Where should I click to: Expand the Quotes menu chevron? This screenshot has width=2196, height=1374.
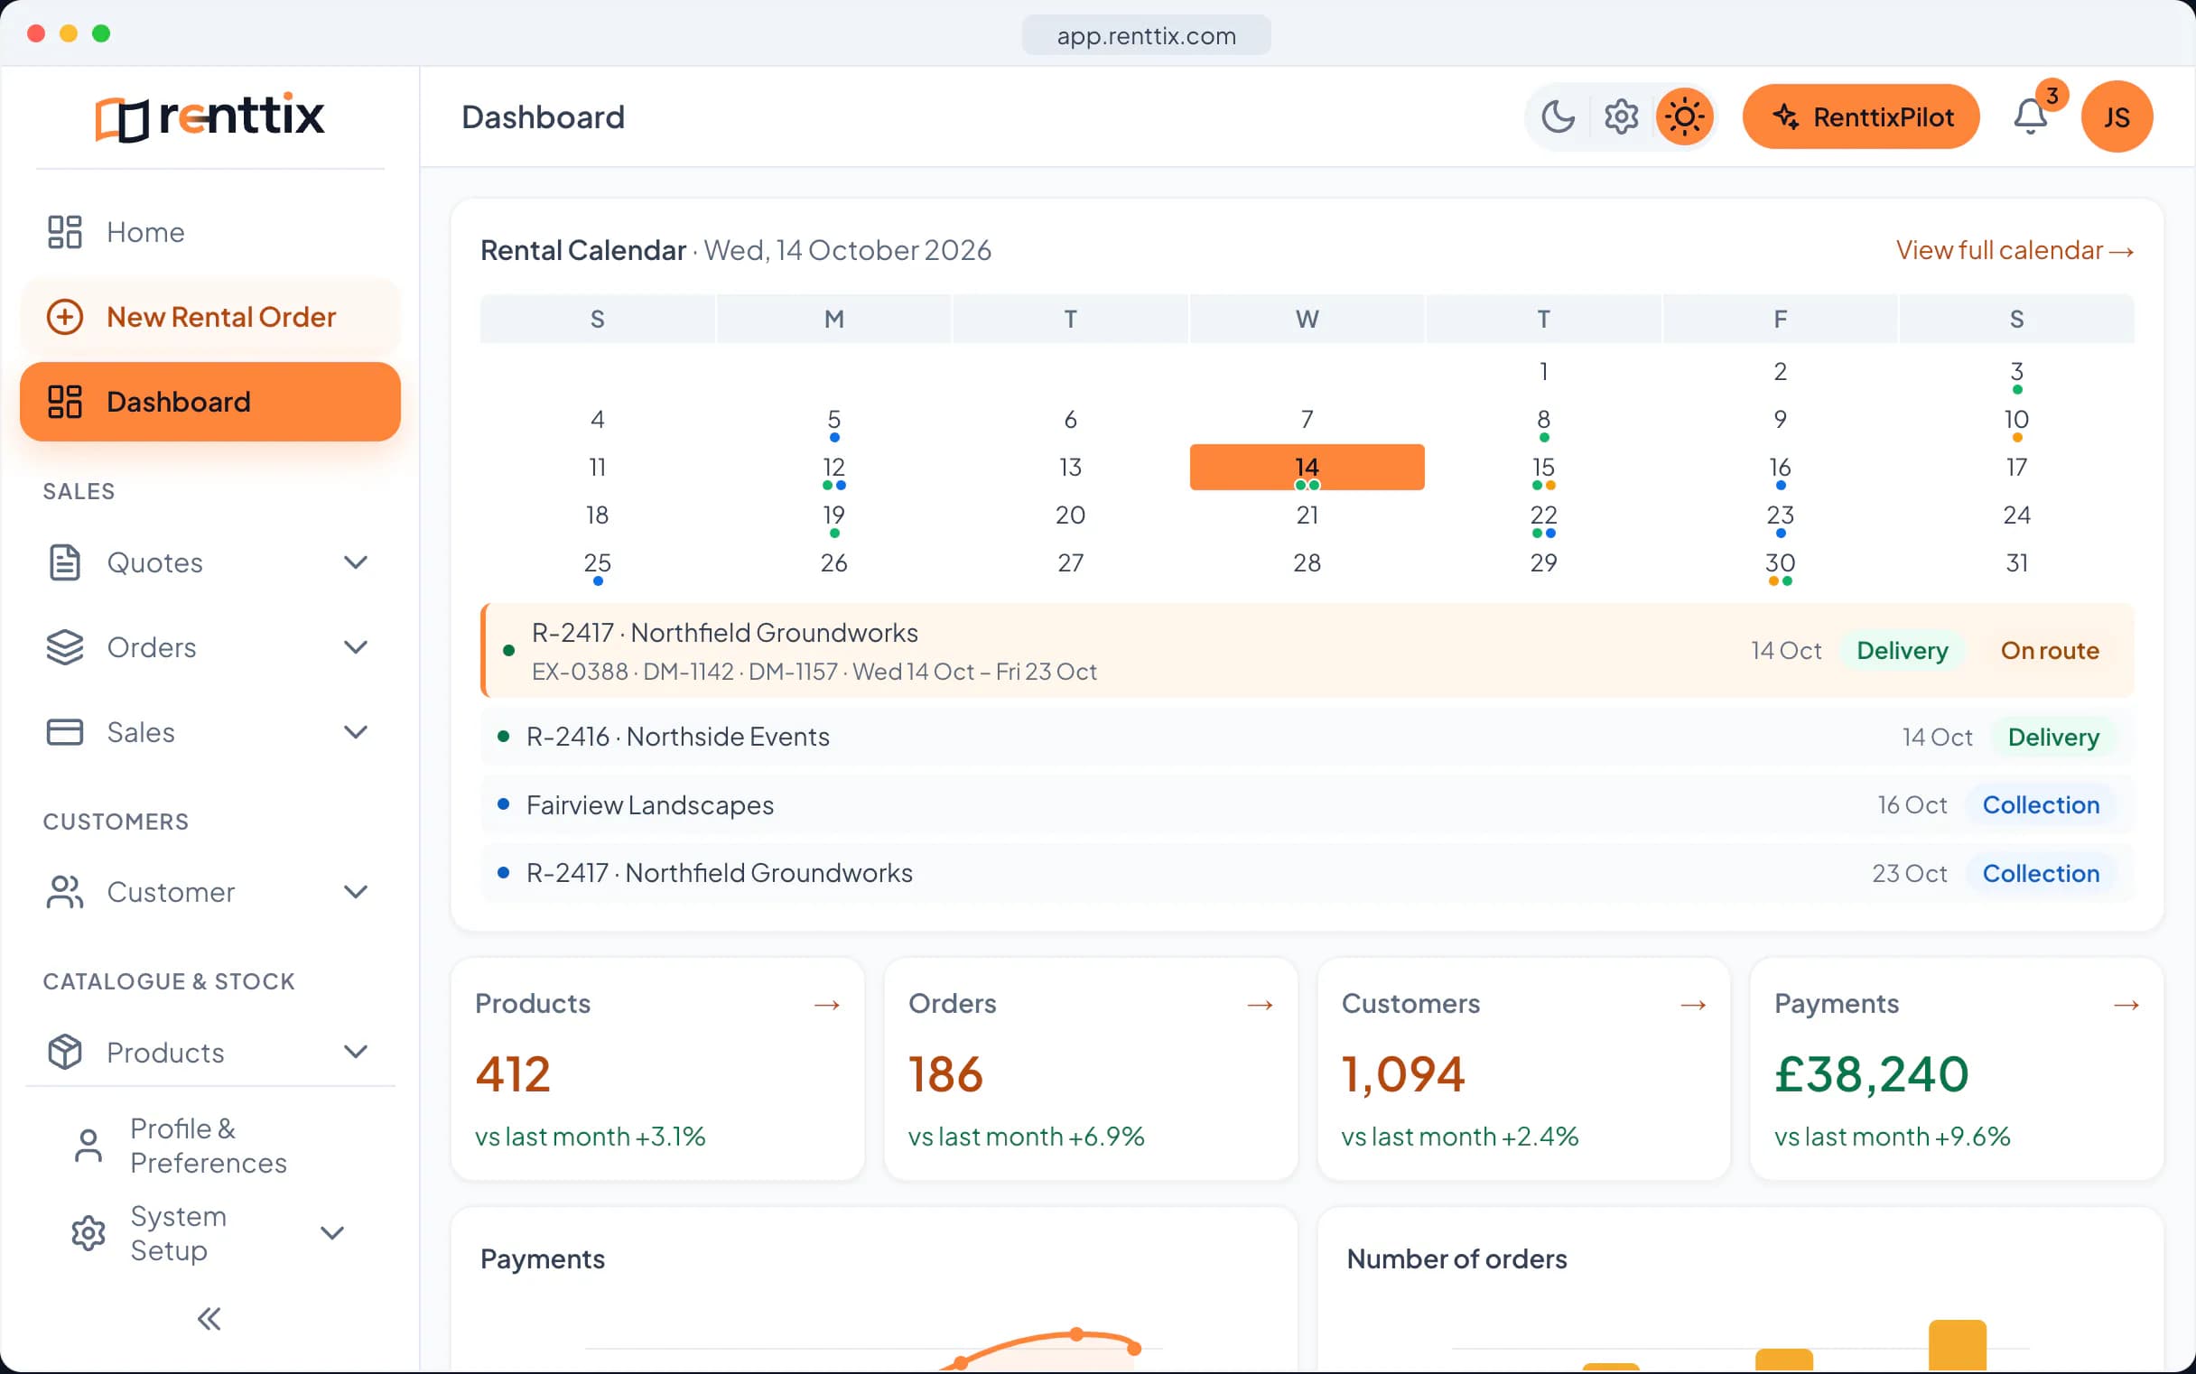(356, 562)
